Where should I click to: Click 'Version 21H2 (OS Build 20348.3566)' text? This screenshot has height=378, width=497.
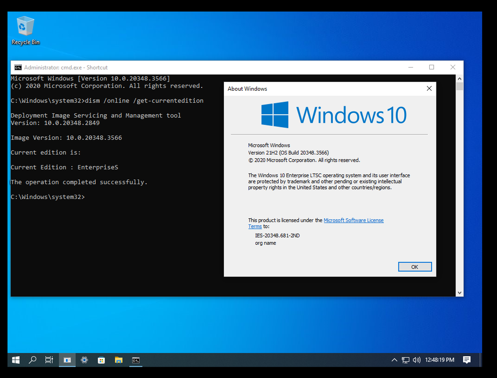tap(288, 153)
